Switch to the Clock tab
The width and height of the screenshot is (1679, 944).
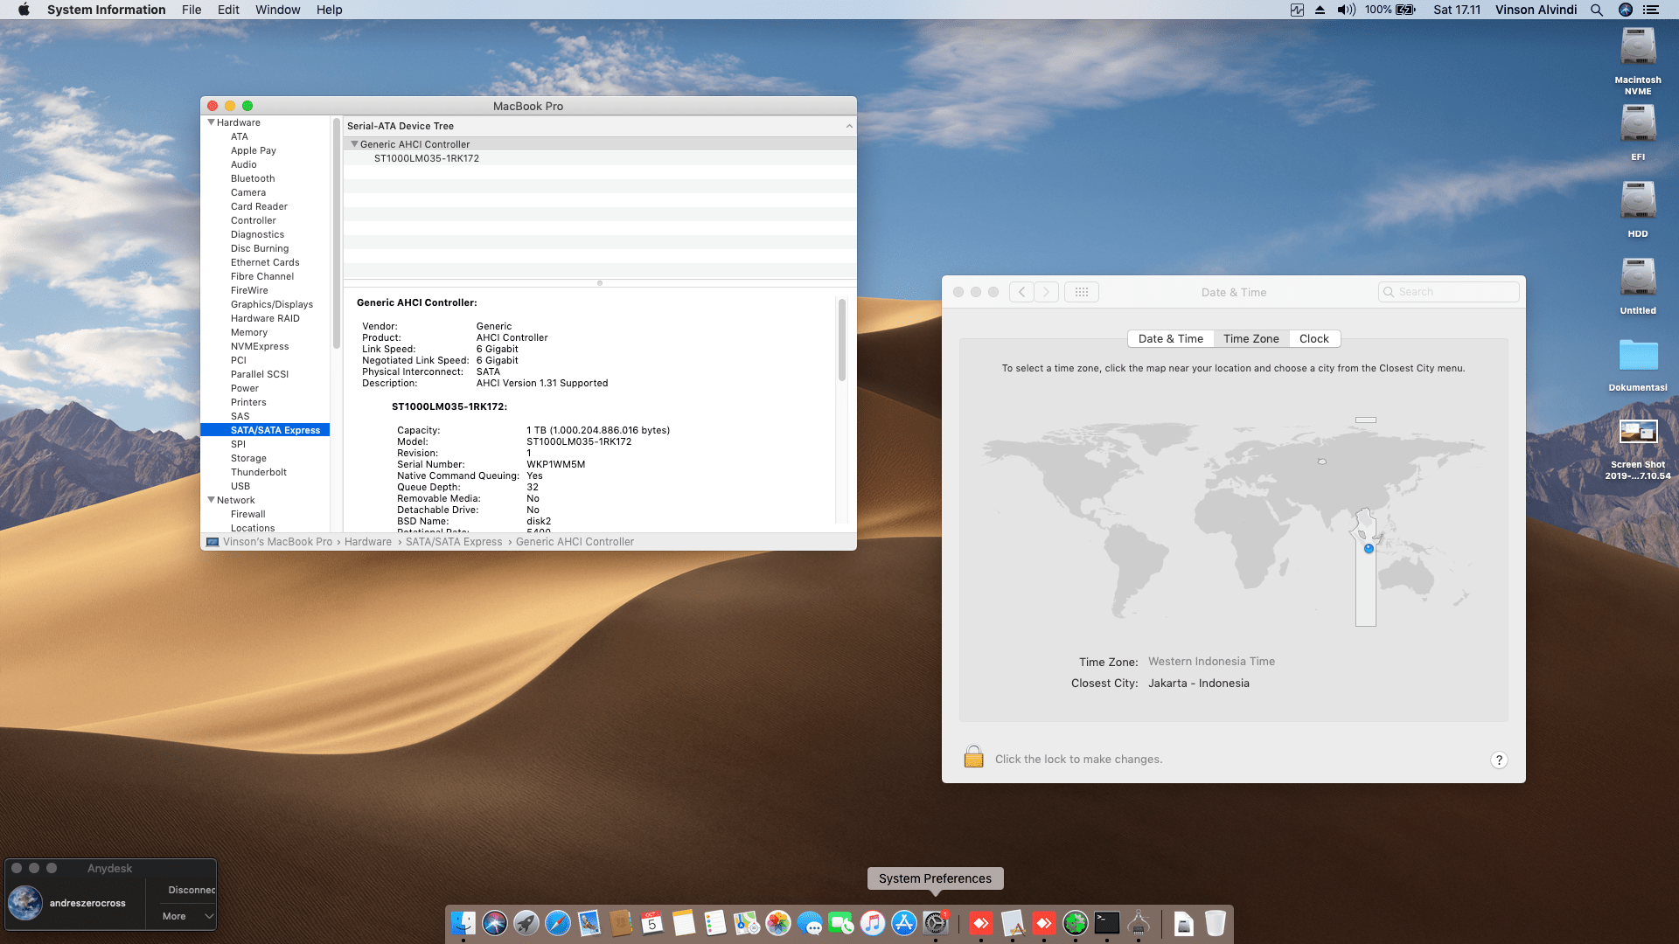coord(1314,338)
